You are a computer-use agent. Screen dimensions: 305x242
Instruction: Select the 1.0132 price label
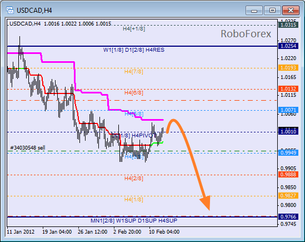(x=288, y=89)
